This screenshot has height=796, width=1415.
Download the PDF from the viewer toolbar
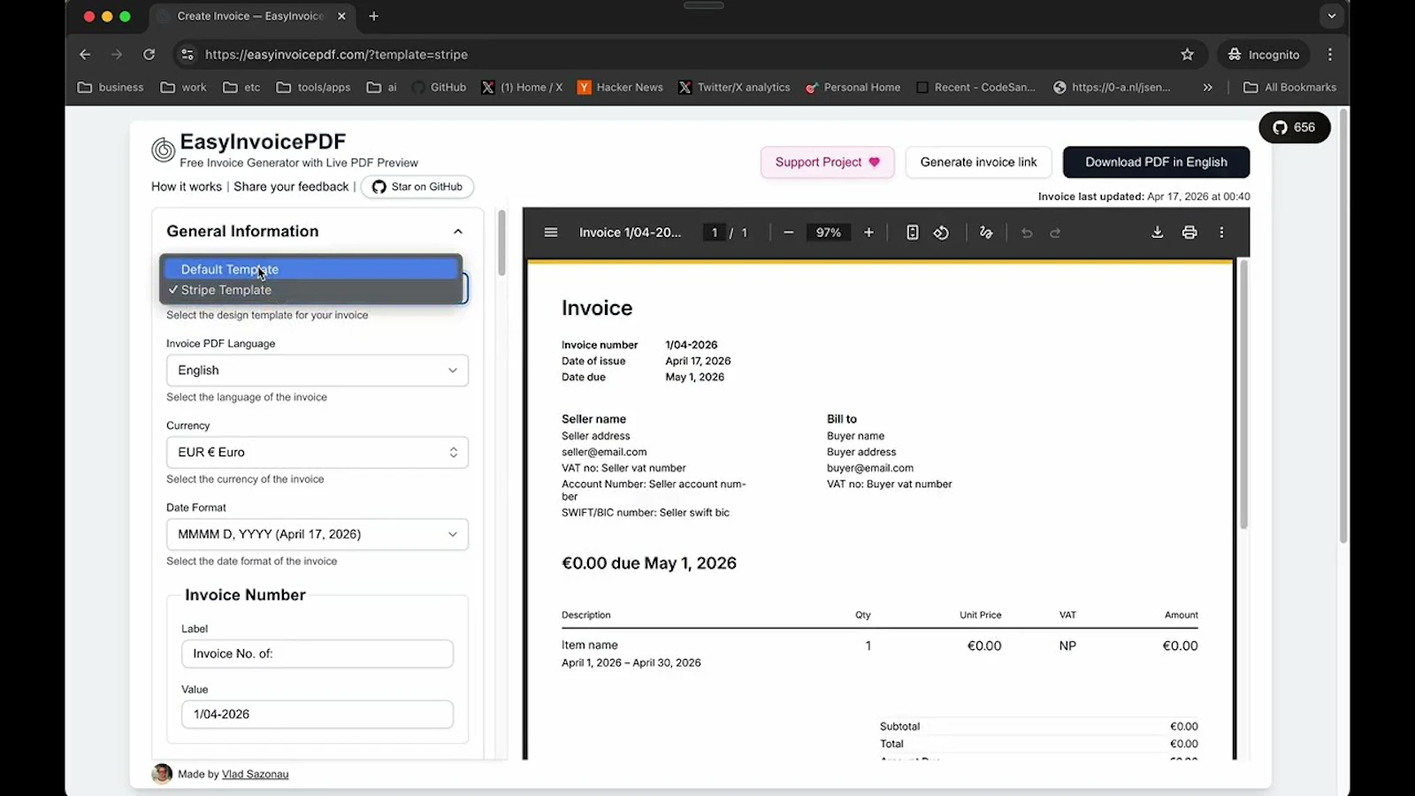pos(1157,233)
